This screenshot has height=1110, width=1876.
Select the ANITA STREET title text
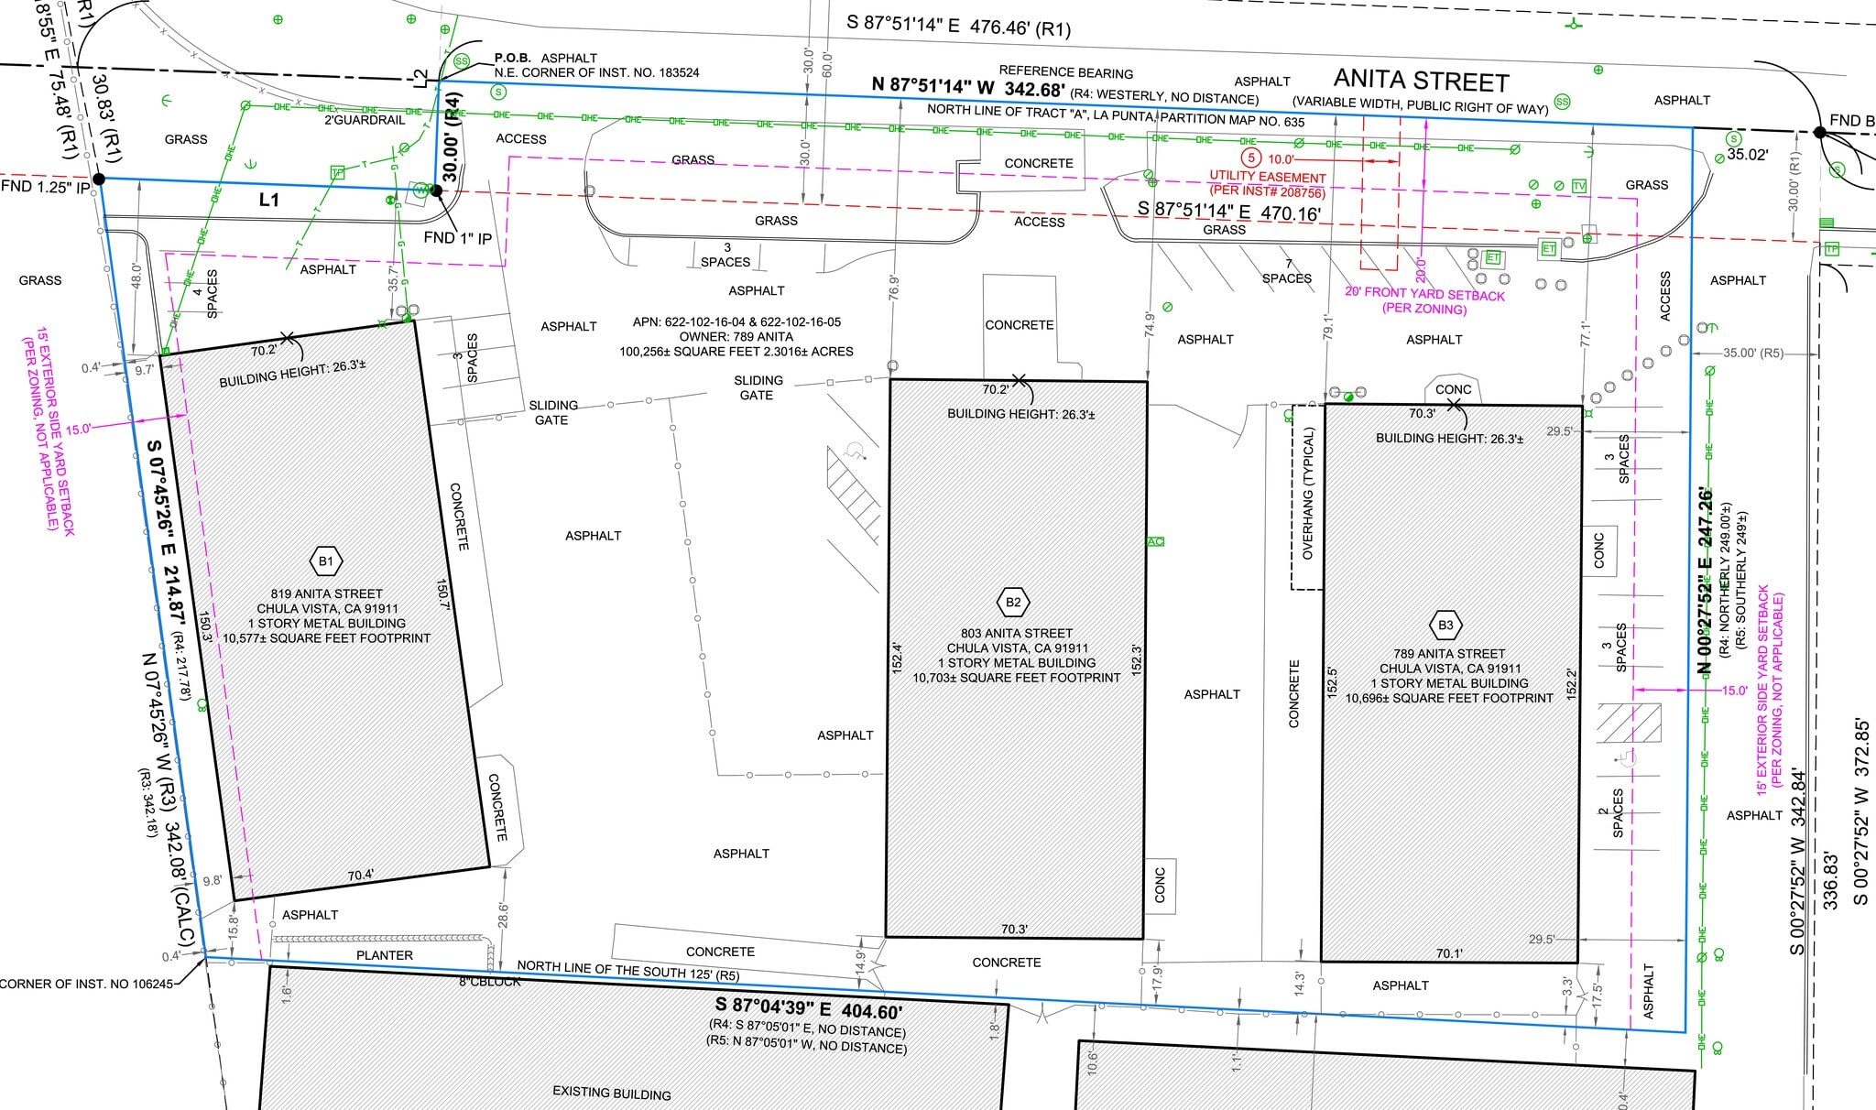point(1421,82)
